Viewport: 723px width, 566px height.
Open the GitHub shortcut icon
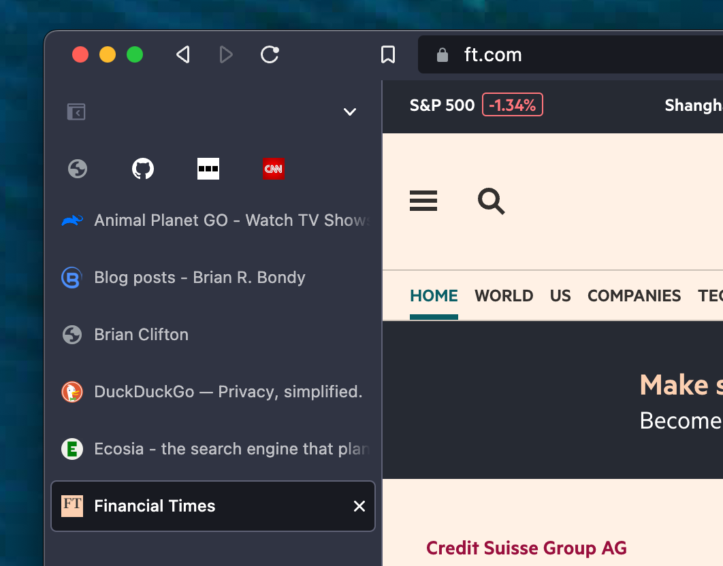tap(142, 169)
